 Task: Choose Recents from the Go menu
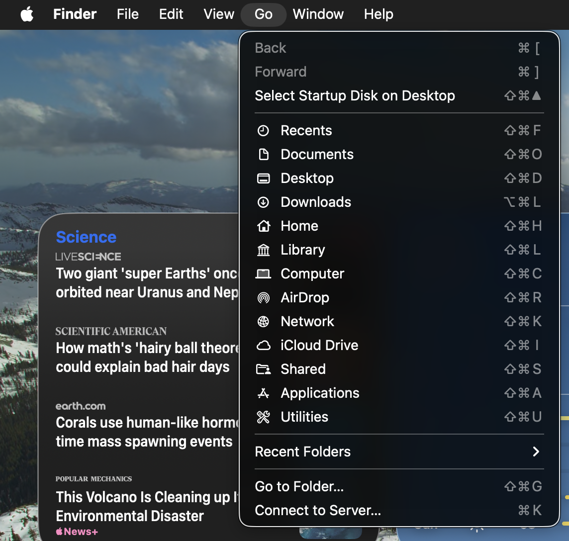tap(399, 131)
